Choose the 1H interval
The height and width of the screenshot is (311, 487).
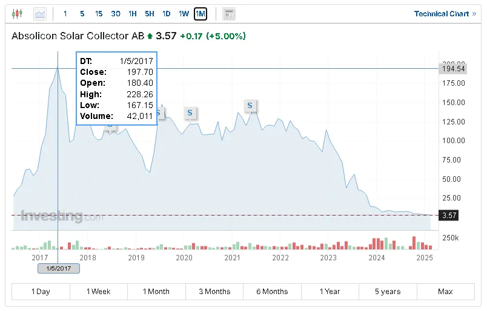point(133,14)
